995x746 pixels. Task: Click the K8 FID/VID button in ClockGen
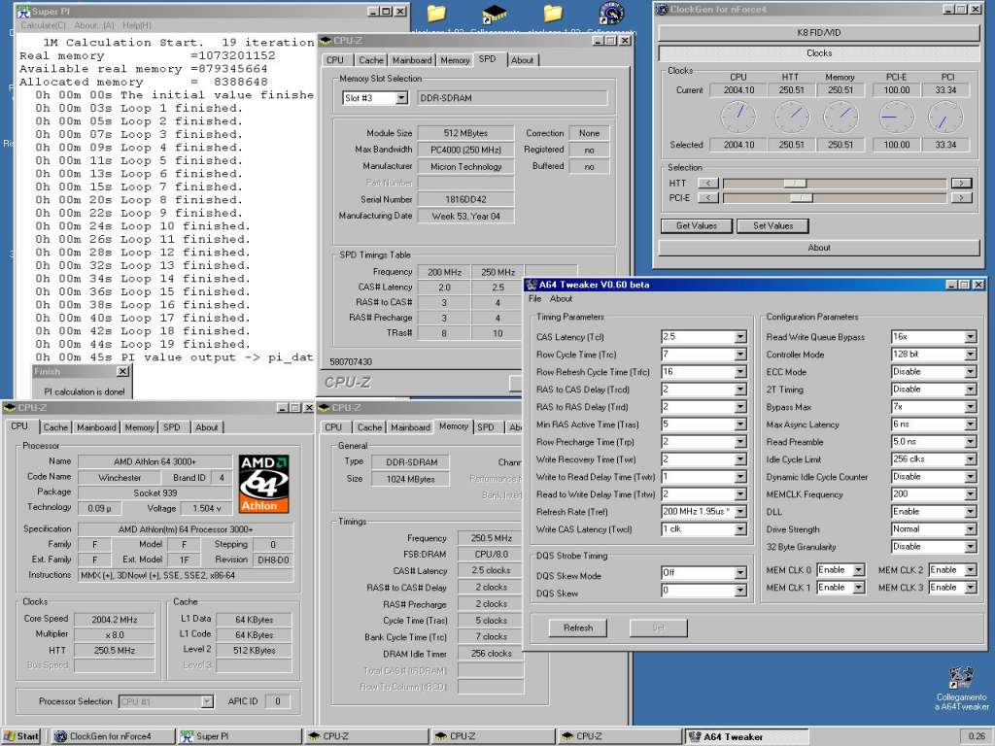click(x=818, y=33)
